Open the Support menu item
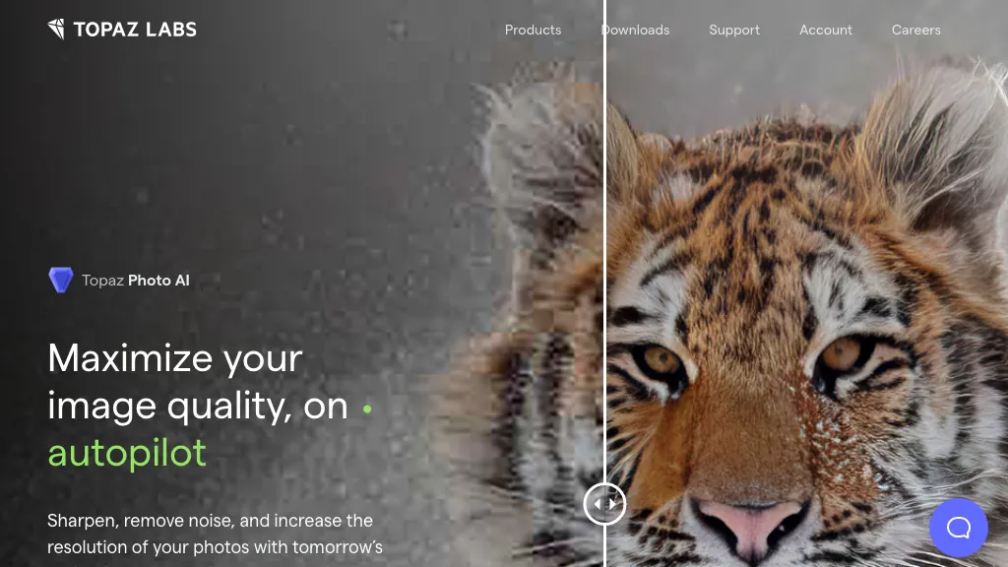 734,30
